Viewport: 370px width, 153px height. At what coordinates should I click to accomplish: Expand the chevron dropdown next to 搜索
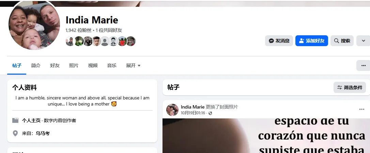pyautogui.click(x=364, y=41)
